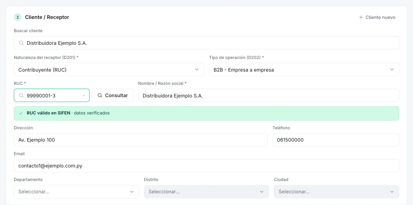Click the Buscar cliente label
The height and width of the screenshot is (205, 413).
[28, 31]
